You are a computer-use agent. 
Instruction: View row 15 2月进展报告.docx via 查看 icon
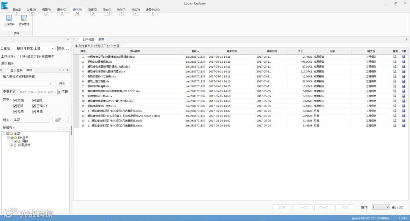tap(395, 126)
